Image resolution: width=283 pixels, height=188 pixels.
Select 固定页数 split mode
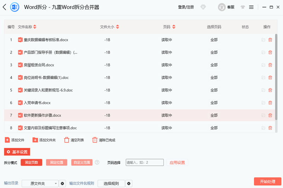tap(31, 163)
